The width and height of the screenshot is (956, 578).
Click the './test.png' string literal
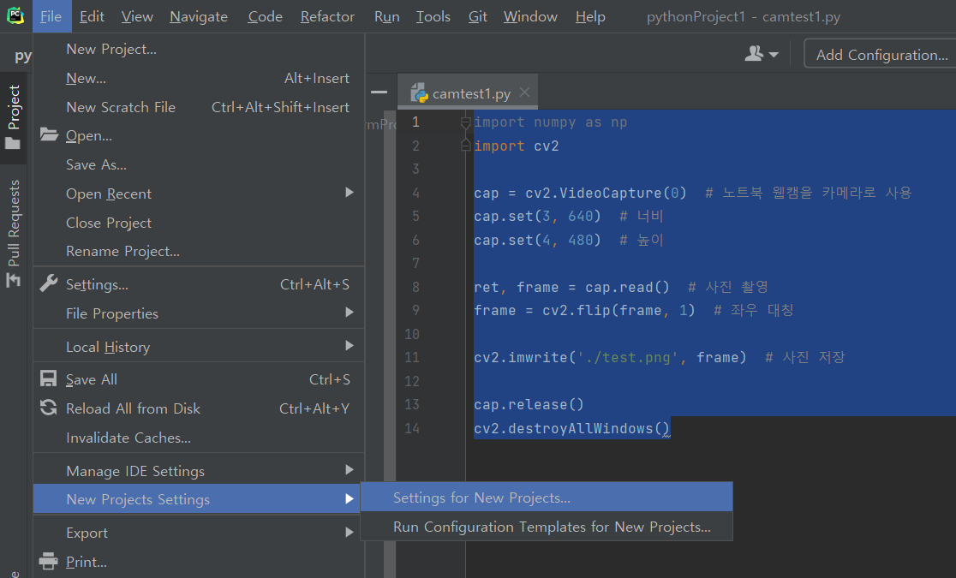pyautogui.click(x=628, y=357)
